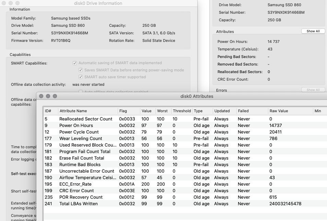Click 14 737 Power On Hours summary value
This screenshot has width=327, height=221.
click(273, 42)
